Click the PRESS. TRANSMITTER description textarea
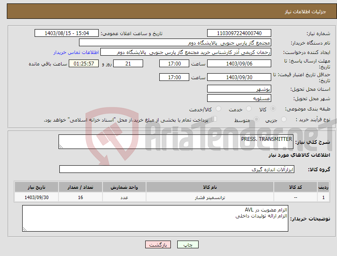Viewport: 337px width, 256px height. (176, 142)
